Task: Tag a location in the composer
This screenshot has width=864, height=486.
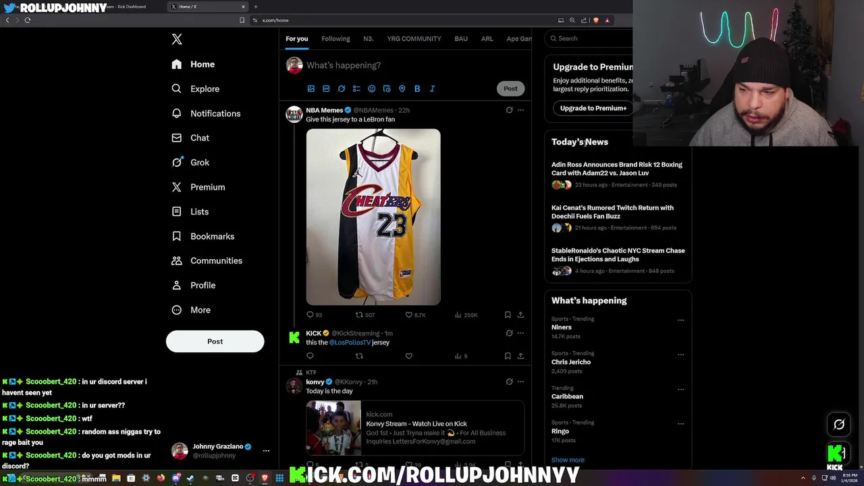Action: click(402, 88)
